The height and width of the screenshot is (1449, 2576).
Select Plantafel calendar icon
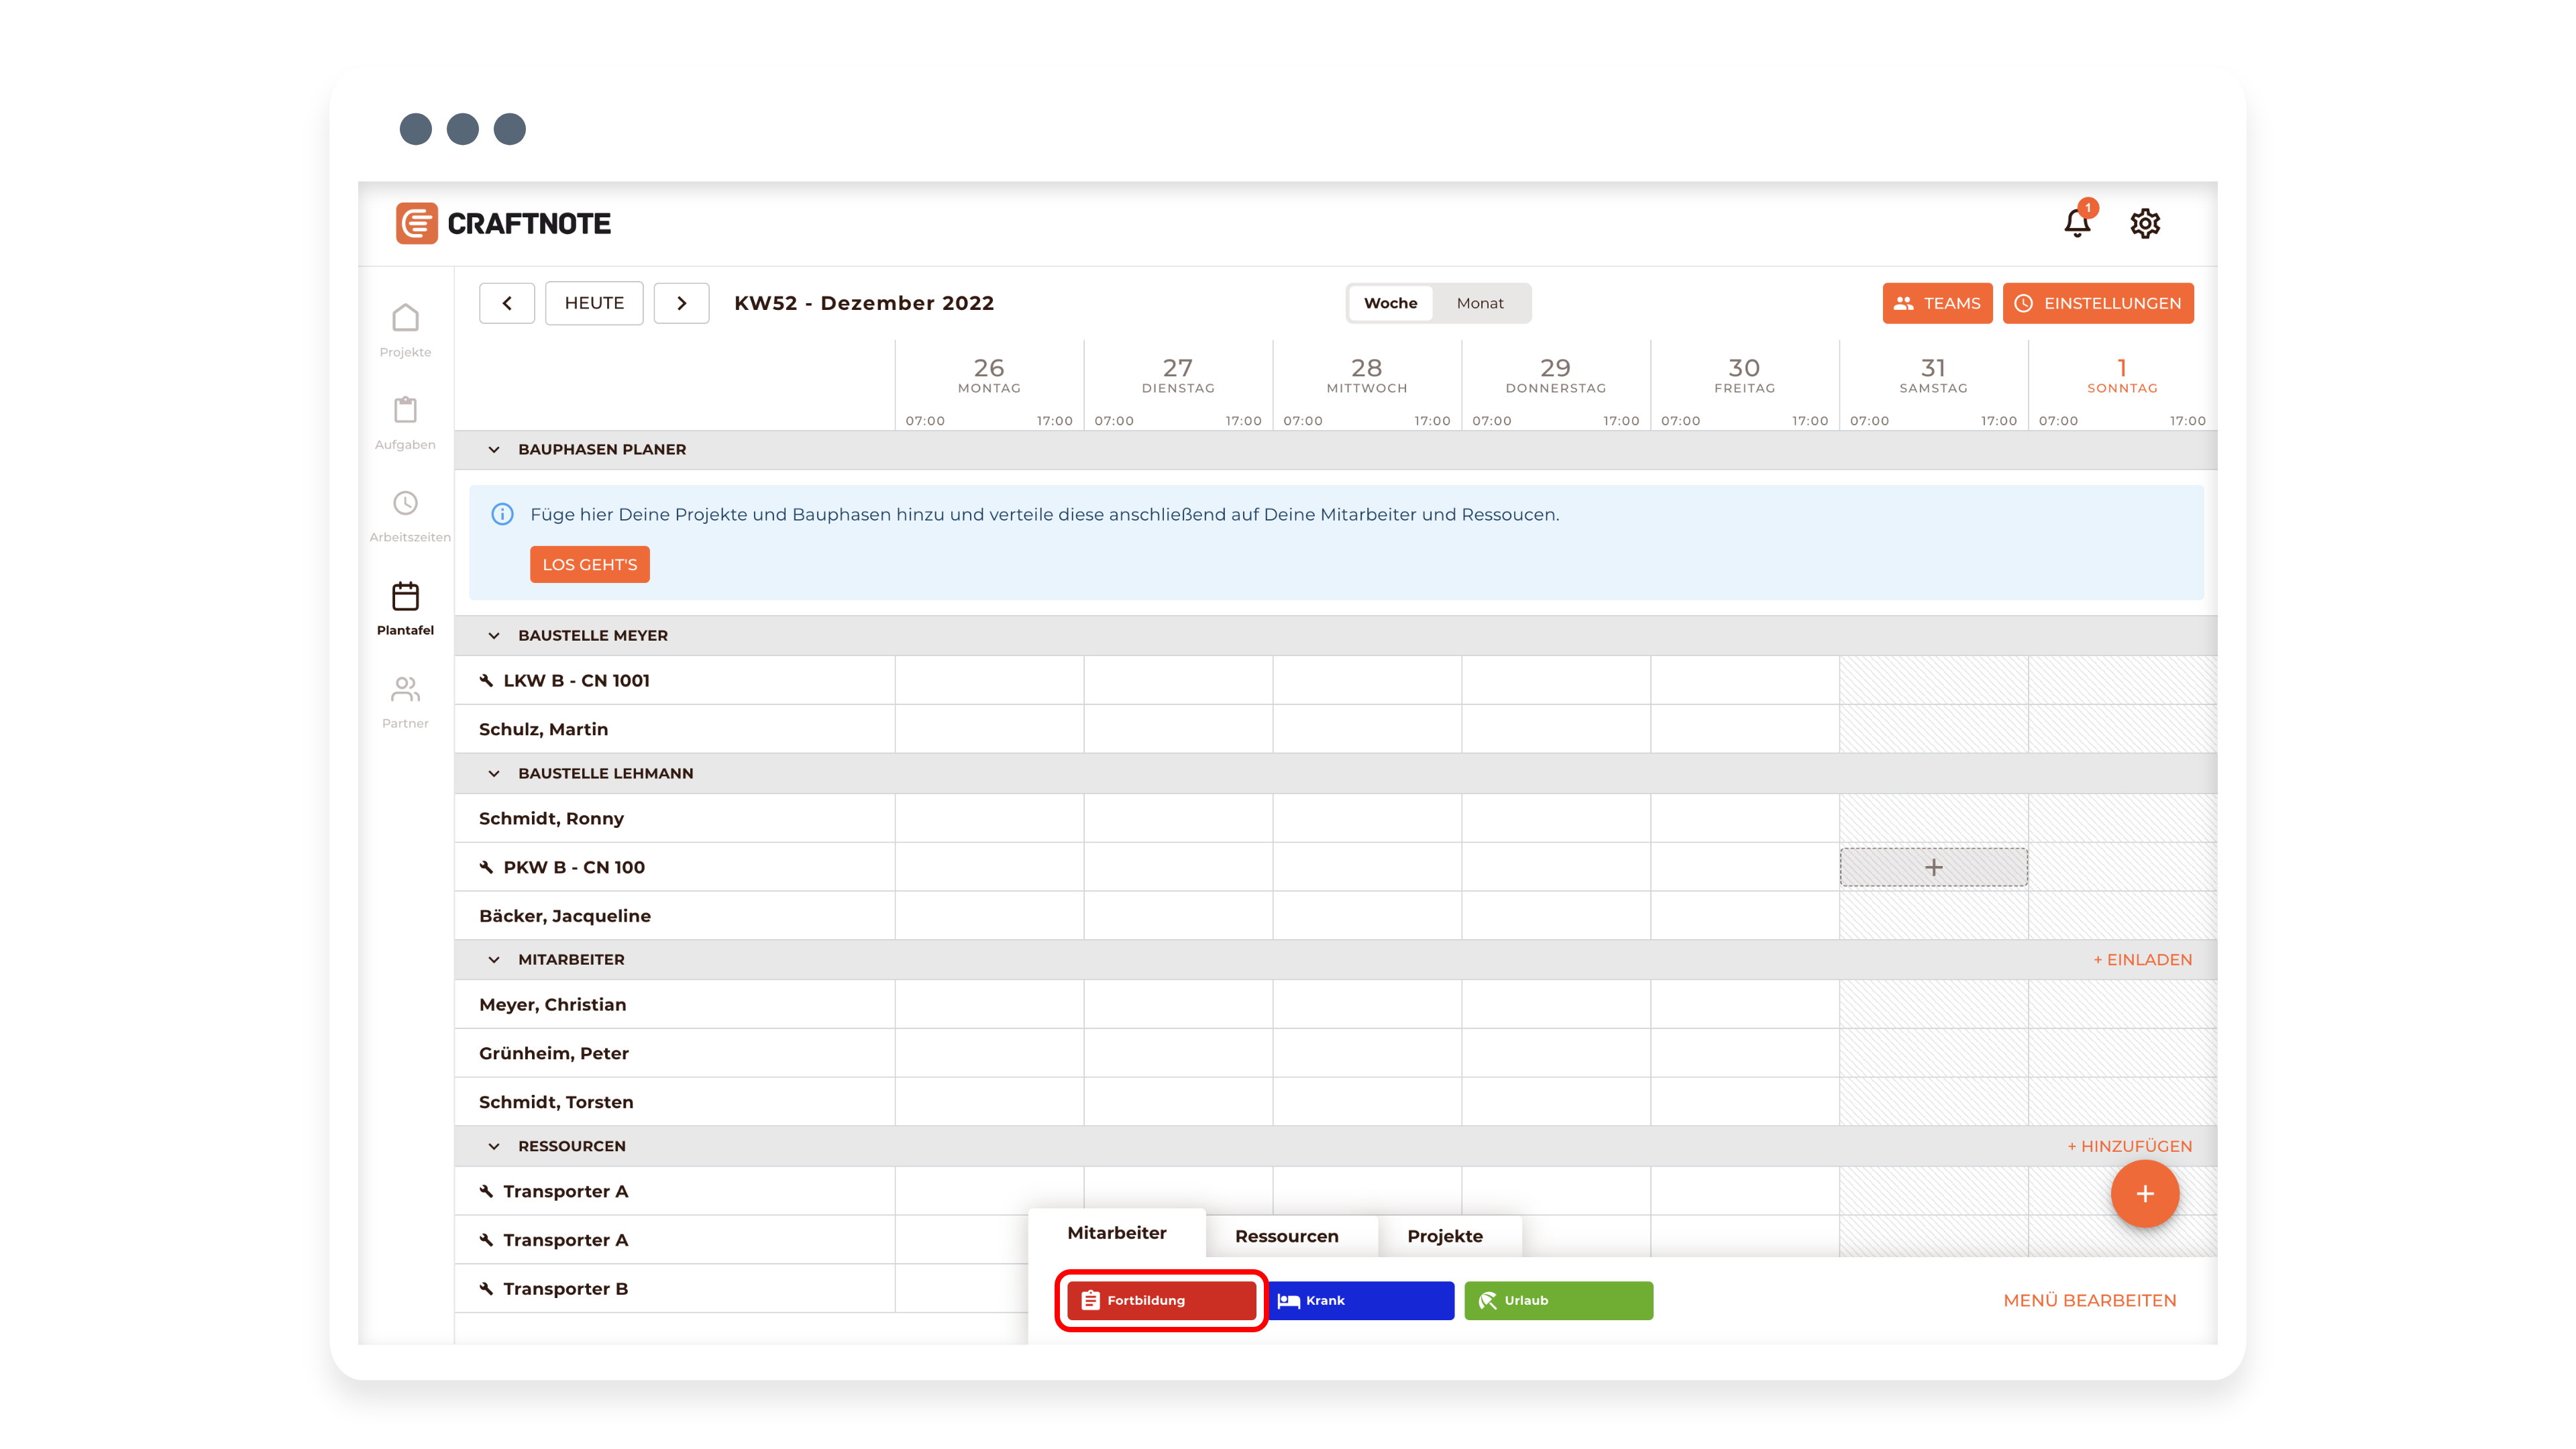click(405, 608)
